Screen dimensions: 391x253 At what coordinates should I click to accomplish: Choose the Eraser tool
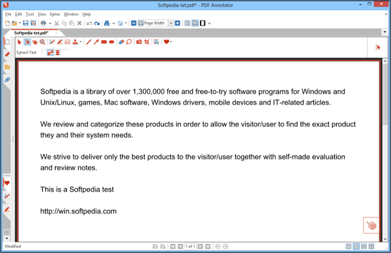[121, 42]
